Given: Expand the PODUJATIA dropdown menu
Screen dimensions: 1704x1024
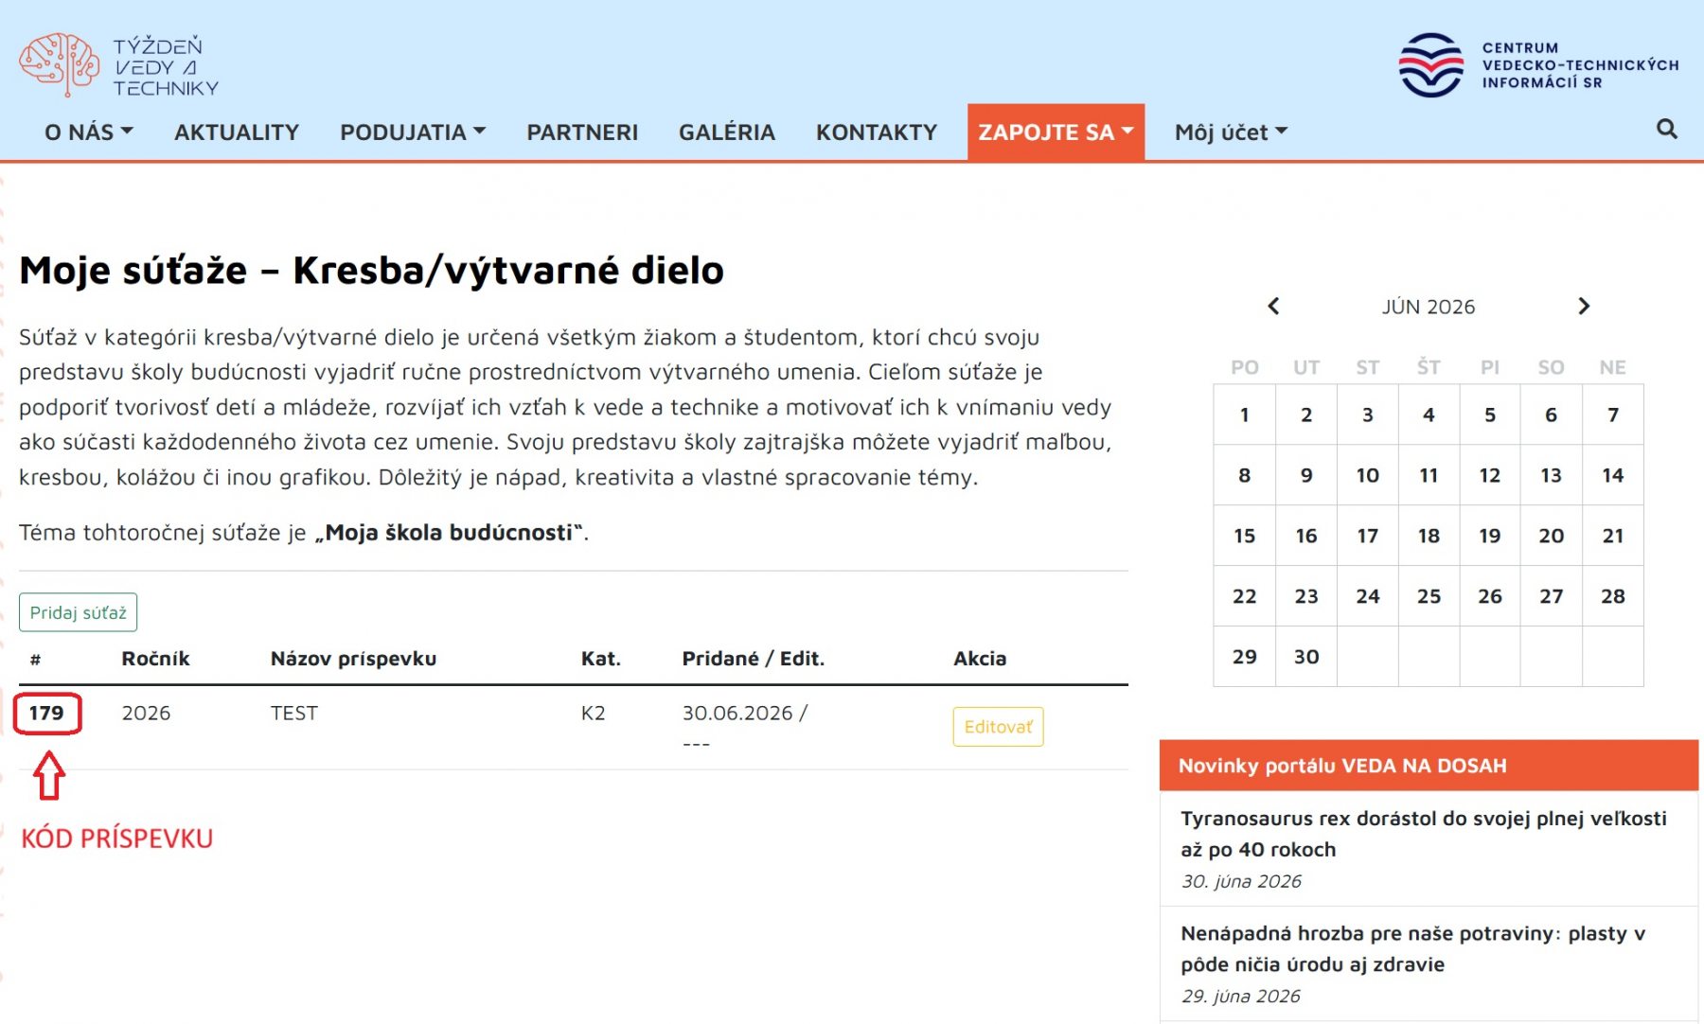Looking at the screenshot, I should pyautogui.click(x=413, y=132).
